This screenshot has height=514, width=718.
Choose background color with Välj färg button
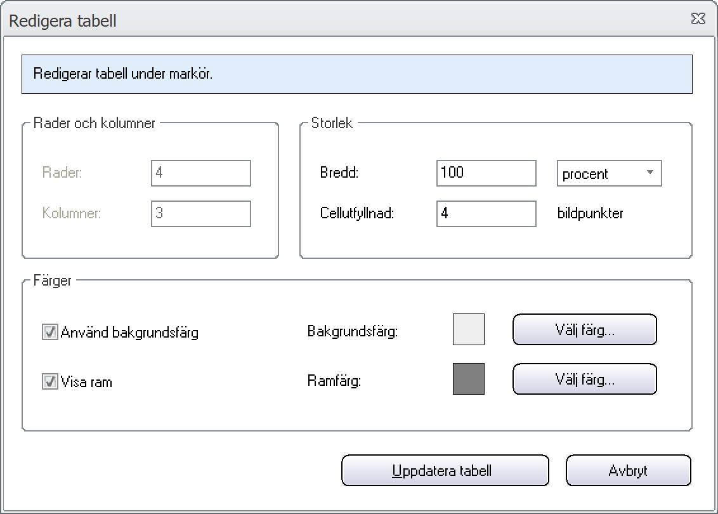585,329
